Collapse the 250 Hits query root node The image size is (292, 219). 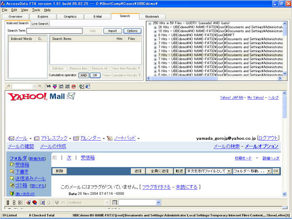[150, 23]
